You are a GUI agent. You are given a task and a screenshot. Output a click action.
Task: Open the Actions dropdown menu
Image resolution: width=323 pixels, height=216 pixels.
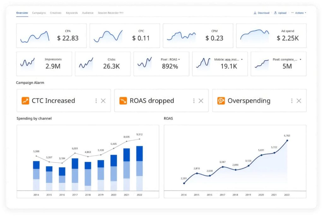(x=299, y=13)
